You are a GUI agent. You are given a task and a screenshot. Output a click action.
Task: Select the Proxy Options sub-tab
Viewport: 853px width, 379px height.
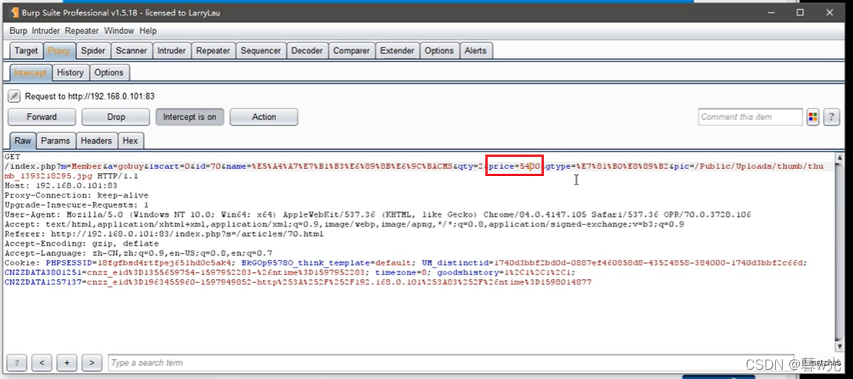click(108, 72)
